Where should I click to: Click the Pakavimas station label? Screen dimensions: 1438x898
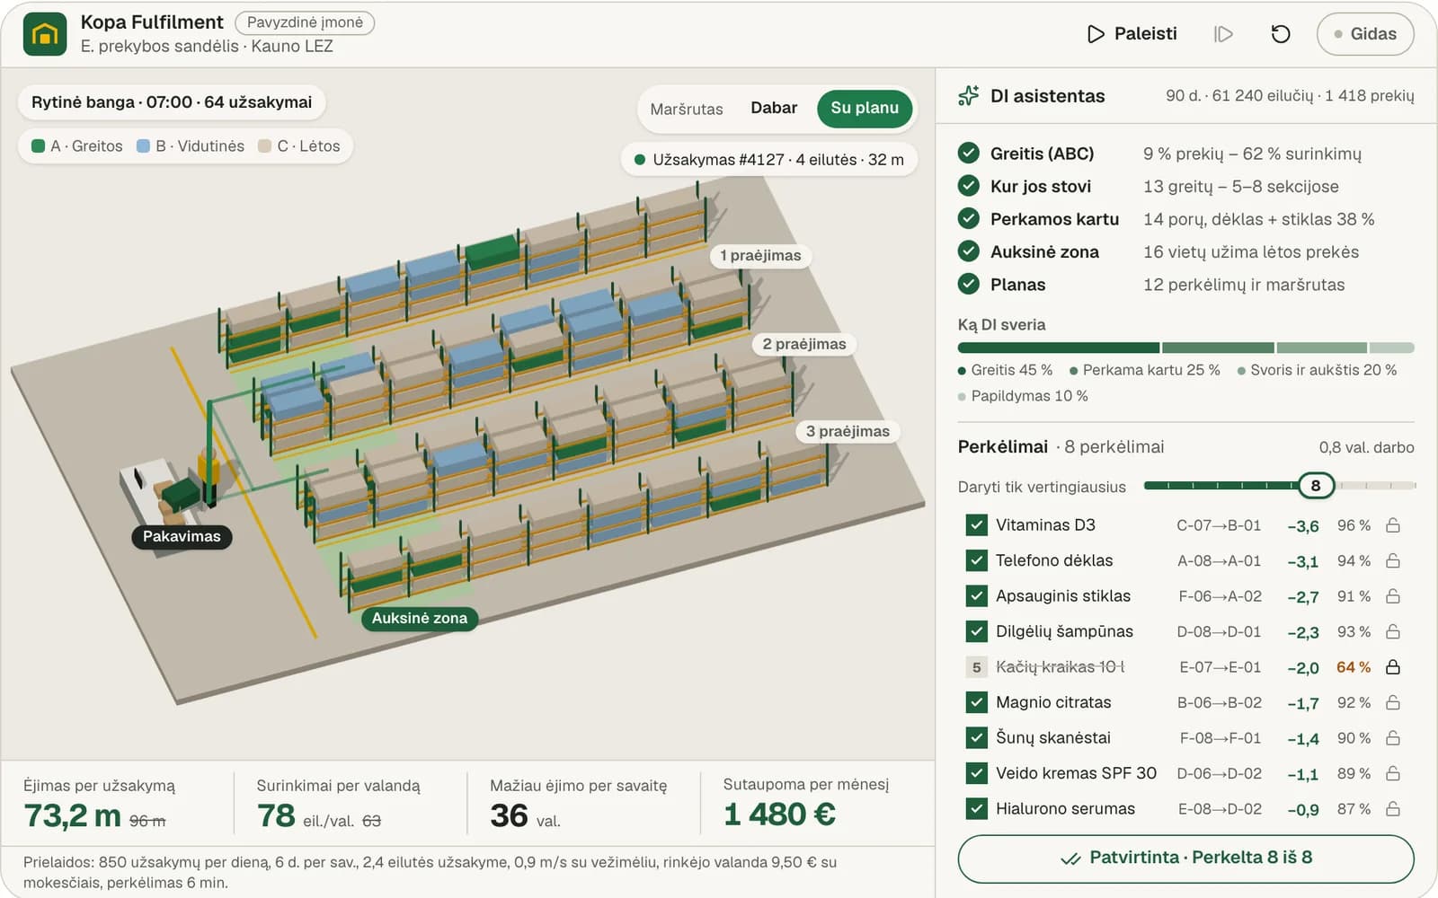[182, 536]
